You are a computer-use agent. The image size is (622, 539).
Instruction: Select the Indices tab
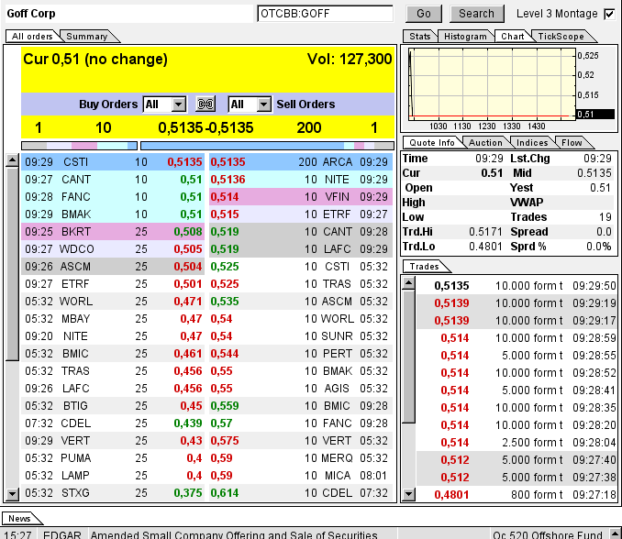(532, 143)
